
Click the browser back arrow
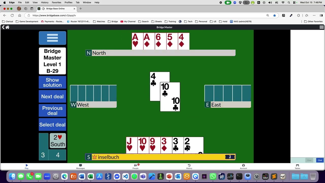(5, 16)
